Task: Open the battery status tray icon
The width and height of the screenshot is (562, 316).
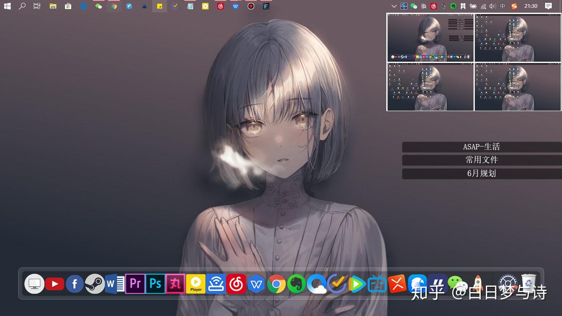Action: coord(473,6)
